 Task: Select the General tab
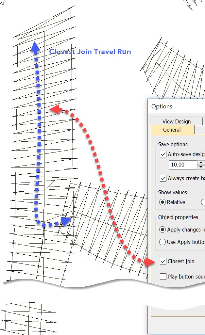(x=172, y=130)
